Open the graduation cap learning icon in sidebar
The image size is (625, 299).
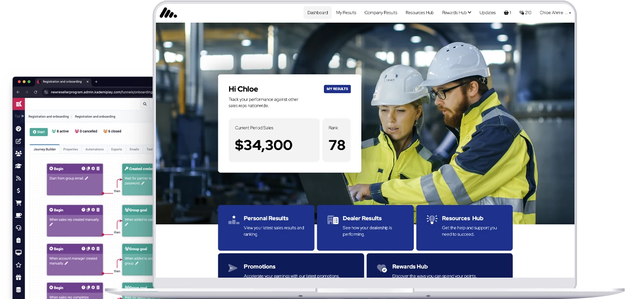coord(18,166)
